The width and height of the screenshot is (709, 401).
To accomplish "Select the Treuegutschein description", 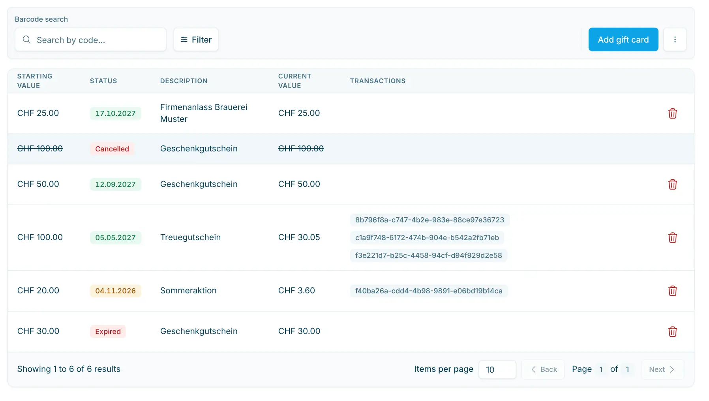I will click(x=190, y=237).
